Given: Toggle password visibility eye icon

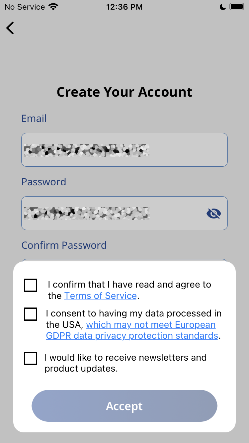Looking at the screenshot, I should click(x=213, y=213).
